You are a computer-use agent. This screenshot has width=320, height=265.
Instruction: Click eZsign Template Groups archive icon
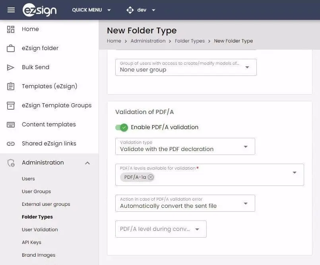[11, 105]
